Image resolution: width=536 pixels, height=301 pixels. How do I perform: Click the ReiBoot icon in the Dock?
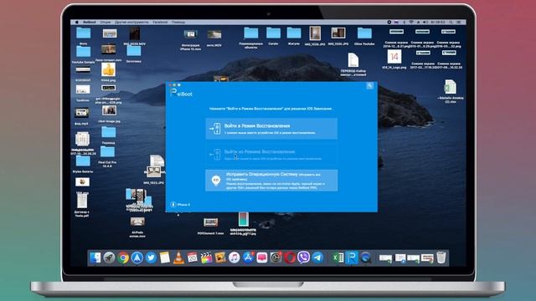coord(352,258)
